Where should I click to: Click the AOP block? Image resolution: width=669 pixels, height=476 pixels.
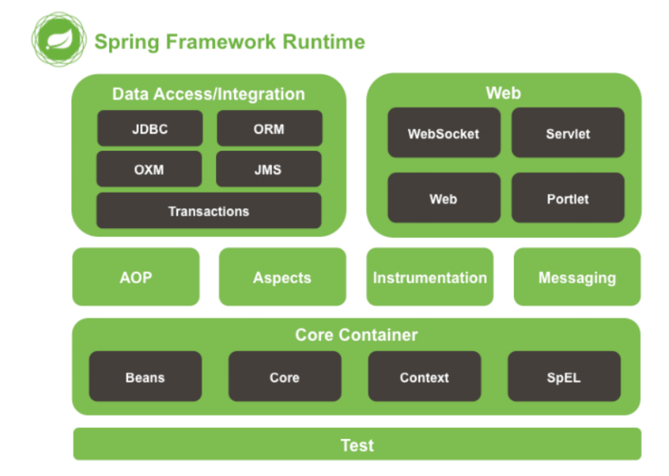[135, 277]
